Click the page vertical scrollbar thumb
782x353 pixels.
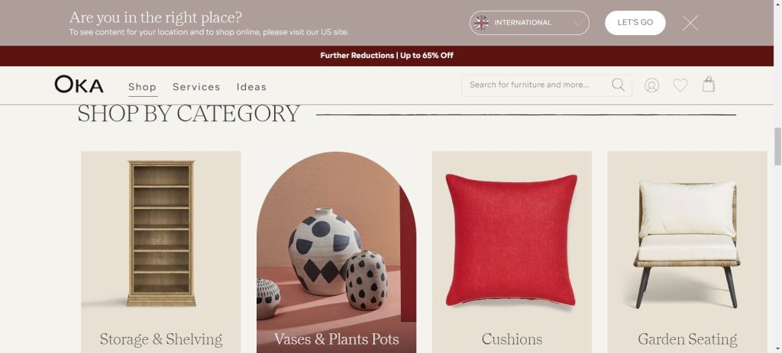[777, 146]
